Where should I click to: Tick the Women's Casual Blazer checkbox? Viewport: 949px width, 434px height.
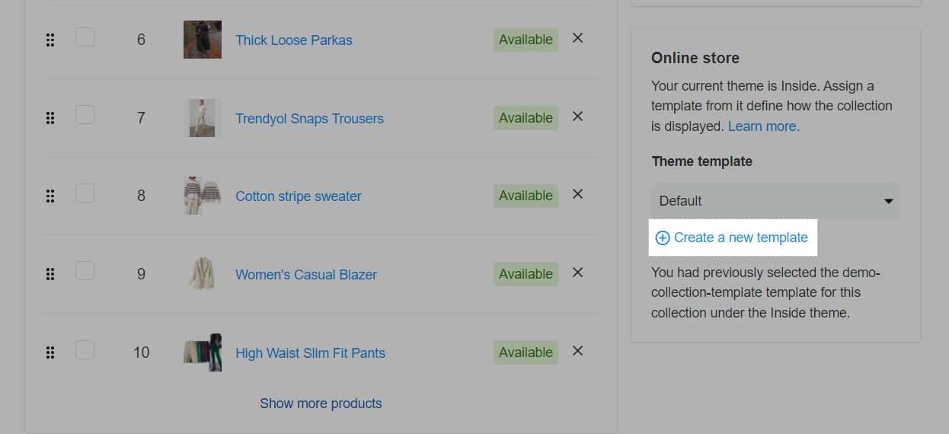point(85,271)
